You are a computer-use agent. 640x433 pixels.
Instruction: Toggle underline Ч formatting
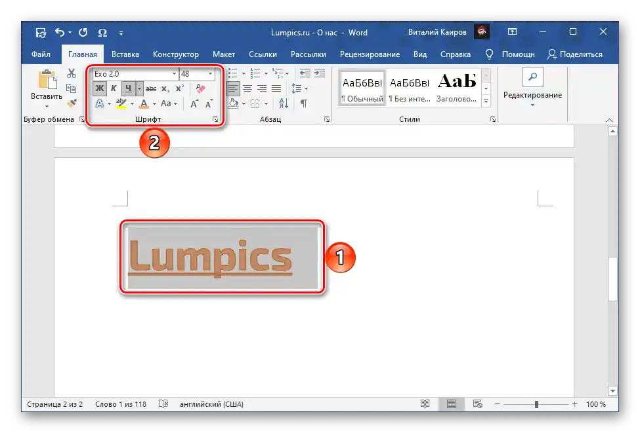129,88
